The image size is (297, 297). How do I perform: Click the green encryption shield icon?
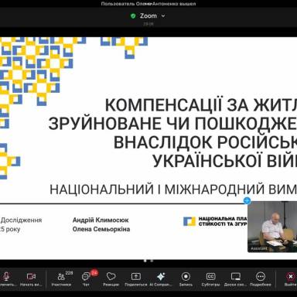(133, 16)
